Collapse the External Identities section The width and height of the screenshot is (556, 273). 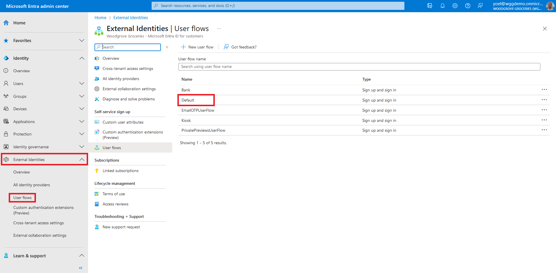pyautogui.click(x=82, y=160)
